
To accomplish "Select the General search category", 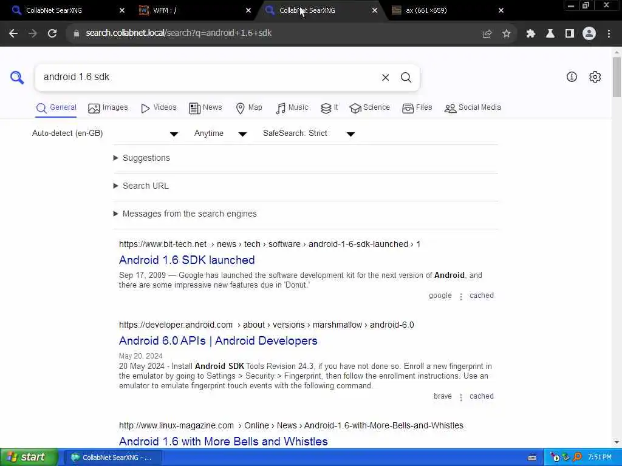I will [56, 108].
